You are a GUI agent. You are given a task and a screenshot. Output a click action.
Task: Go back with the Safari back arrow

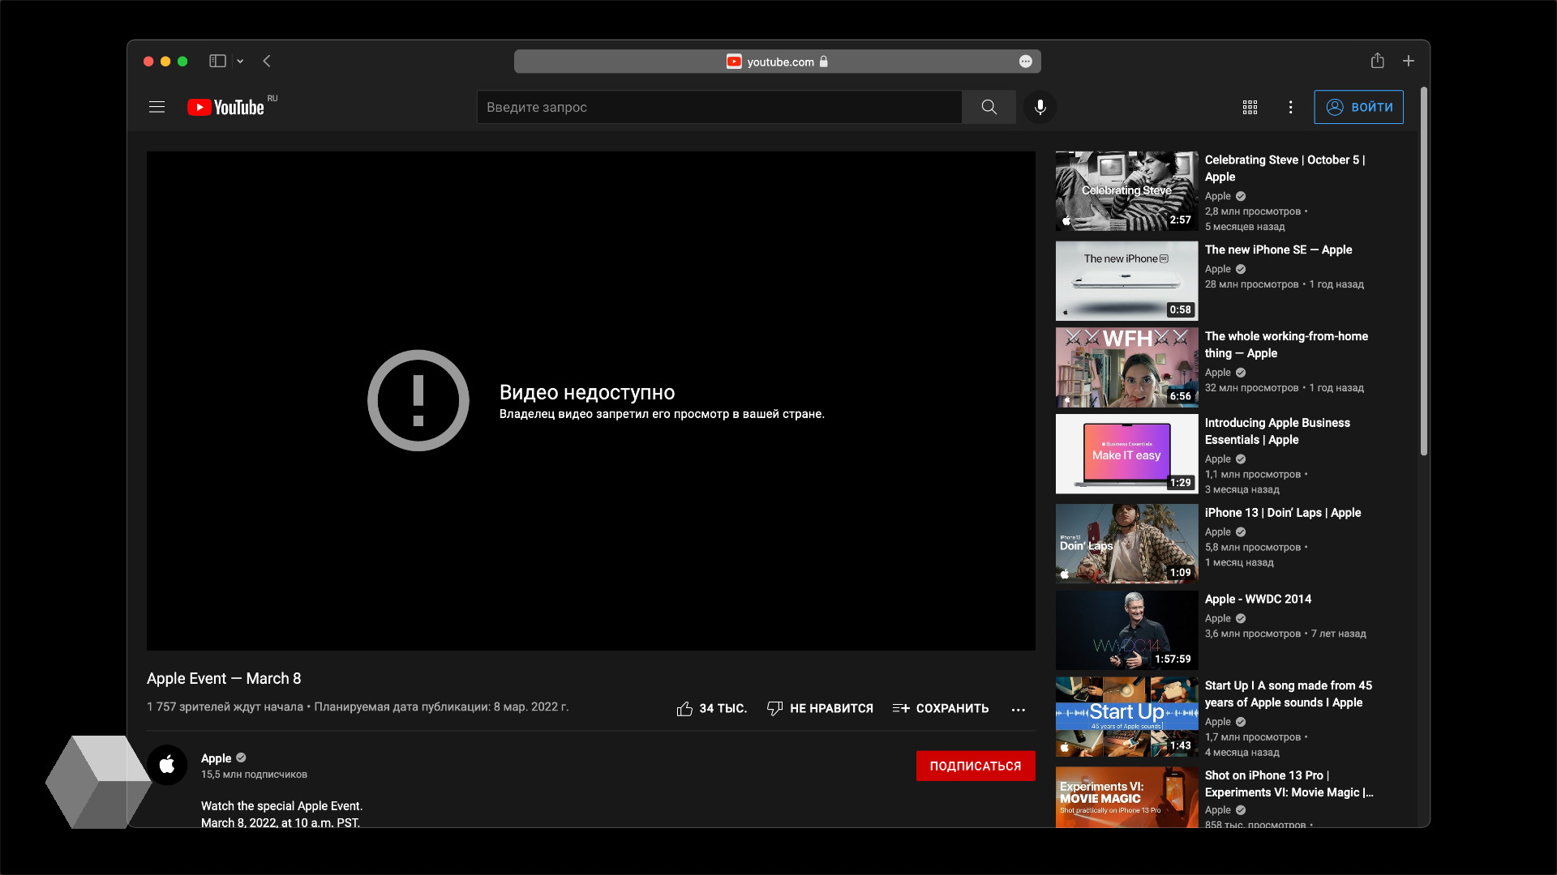coord(267,61)
